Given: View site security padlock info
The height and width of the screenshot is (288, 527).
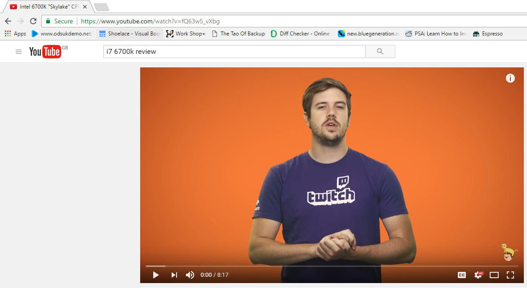Looking at the screenshot, I should point(48,21).
